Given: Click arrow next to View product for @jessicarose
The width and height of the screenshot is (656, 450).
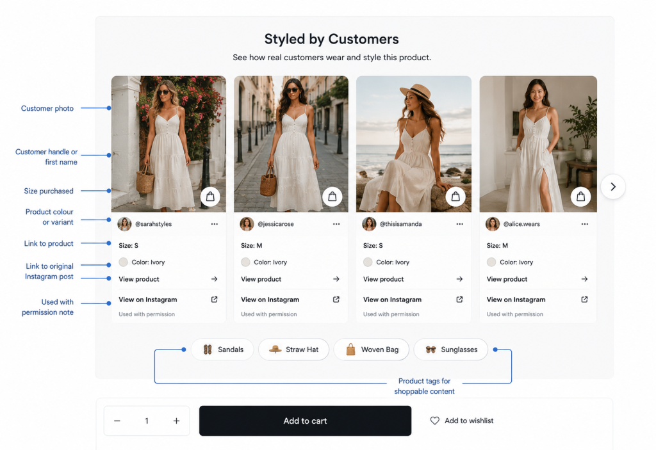Looking at the screenshot, I should click(x=336, y=279).
